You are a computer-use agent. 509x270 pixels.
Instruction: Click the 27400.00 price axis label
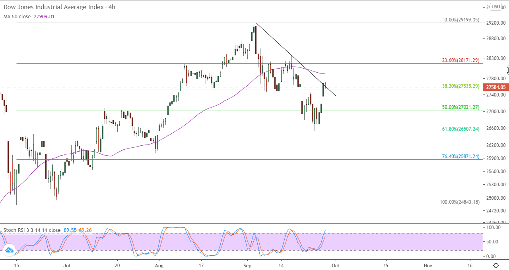pyautogui.click(x=495, y=95)
